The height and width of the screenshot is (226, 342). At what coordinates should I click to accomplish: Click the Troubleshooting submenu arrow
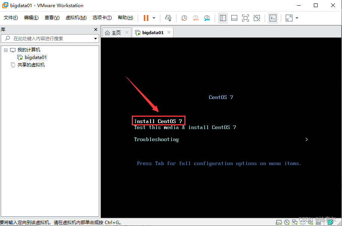[x=307, y=139]
